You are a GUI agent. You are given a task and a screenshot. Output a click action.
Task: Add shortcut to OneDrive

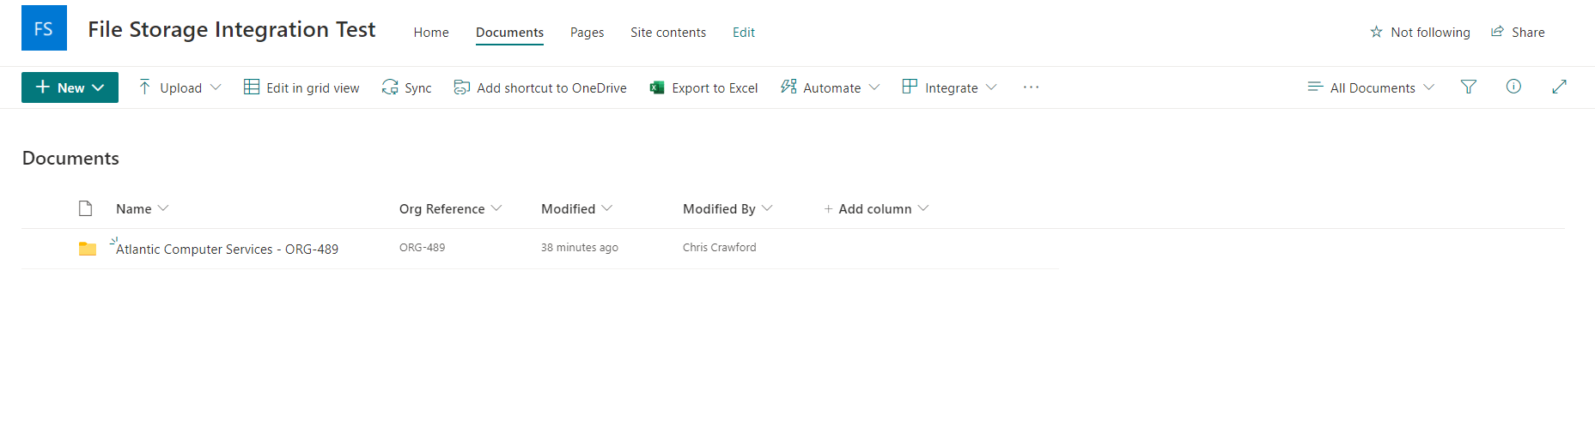540,87
